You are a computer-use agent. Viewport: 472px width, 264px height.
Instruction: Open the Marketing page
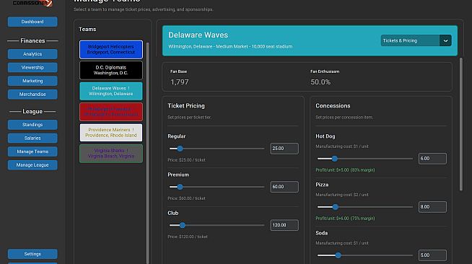pyautogui.click(x=32, y=81)
